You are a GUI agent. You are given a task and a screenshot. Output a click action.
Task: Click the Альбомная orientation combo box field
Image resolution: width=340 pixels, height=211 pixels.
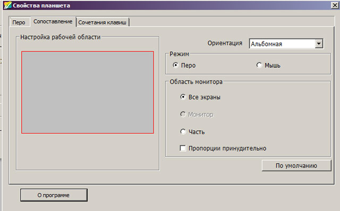click(x=286, y=43)
